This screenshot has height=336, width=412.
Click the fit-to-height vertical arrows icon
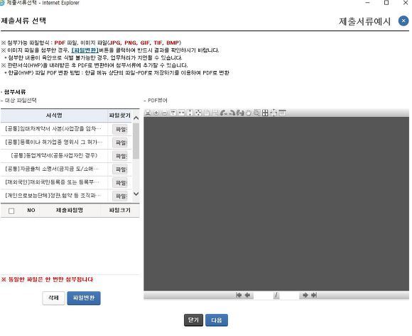[190, 113]
